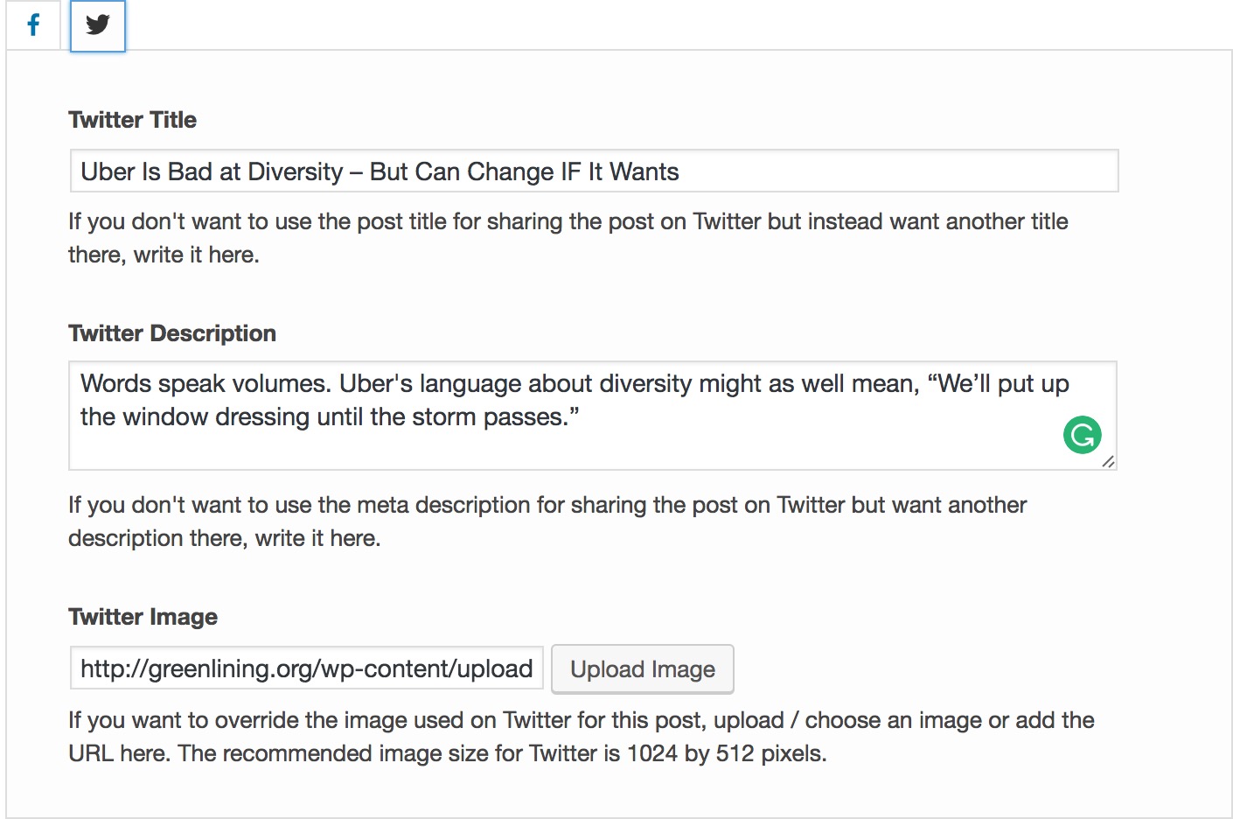Click the image override help text
Viewport: 1233px width, 819px height.
click(582, 737)
